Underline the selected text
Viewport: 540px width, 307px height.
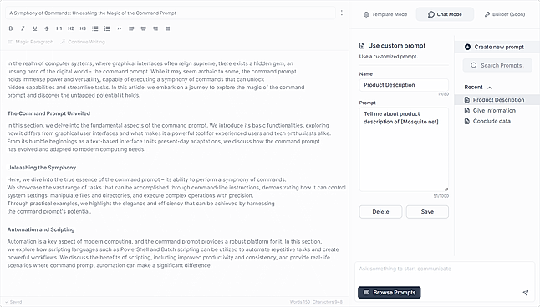pos(35,28)
